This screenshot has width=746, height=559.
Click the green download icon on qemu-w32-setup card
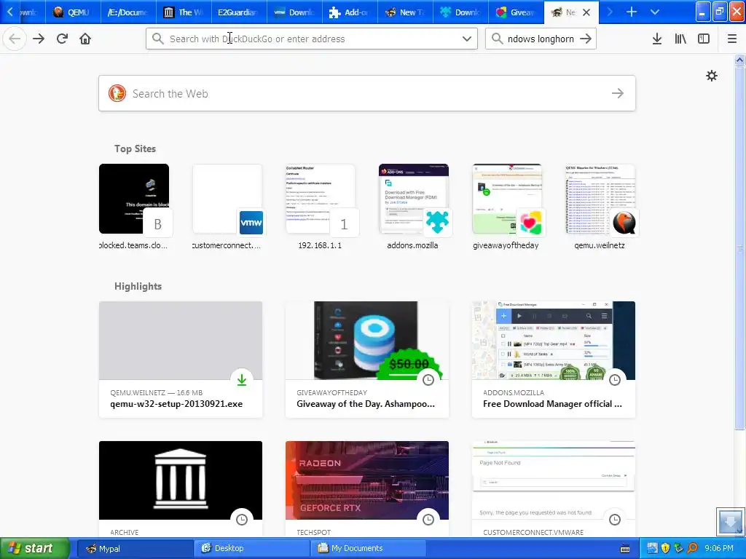tap(242, 380)
